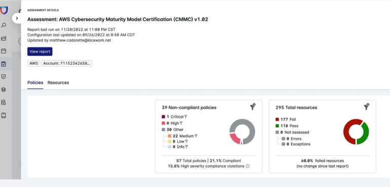Open the calendar events sidebar icon

coord(4,51)
